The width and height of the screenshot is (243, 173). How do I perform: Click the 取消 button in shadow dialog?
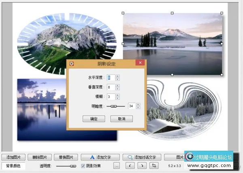(122, 119)
